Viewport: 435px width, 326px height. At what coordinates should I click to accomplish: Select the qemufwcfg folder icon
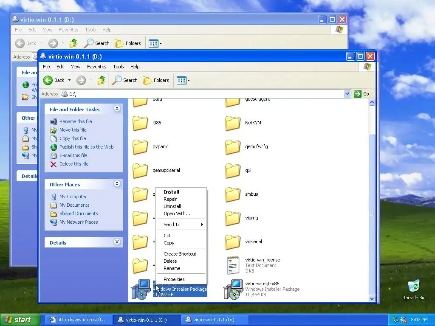click(233, 147)
